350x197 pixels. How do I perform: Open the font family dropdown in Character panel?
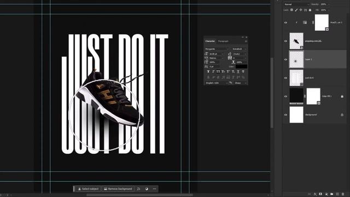[217, 49]
